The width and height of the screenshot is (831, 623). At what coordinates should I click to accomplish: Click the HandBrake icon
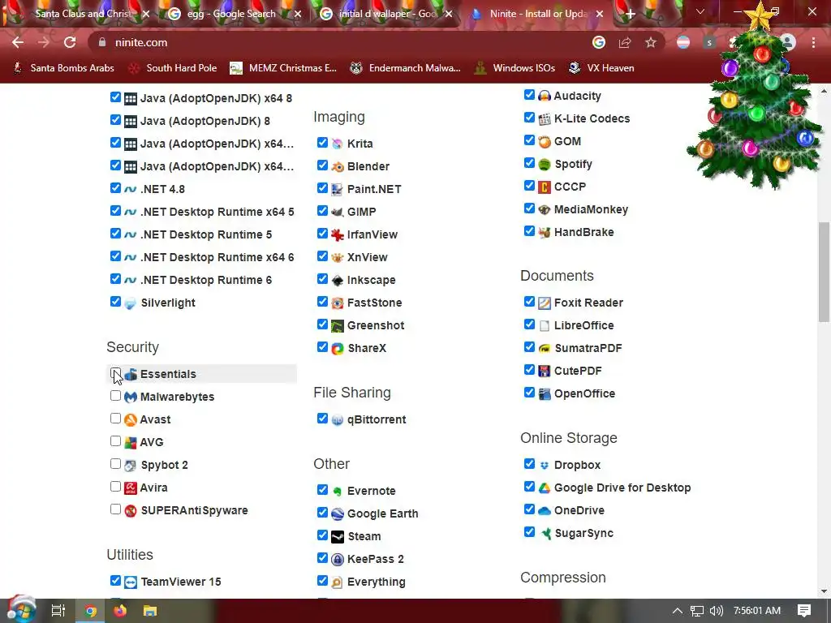(x=545, y=233)
